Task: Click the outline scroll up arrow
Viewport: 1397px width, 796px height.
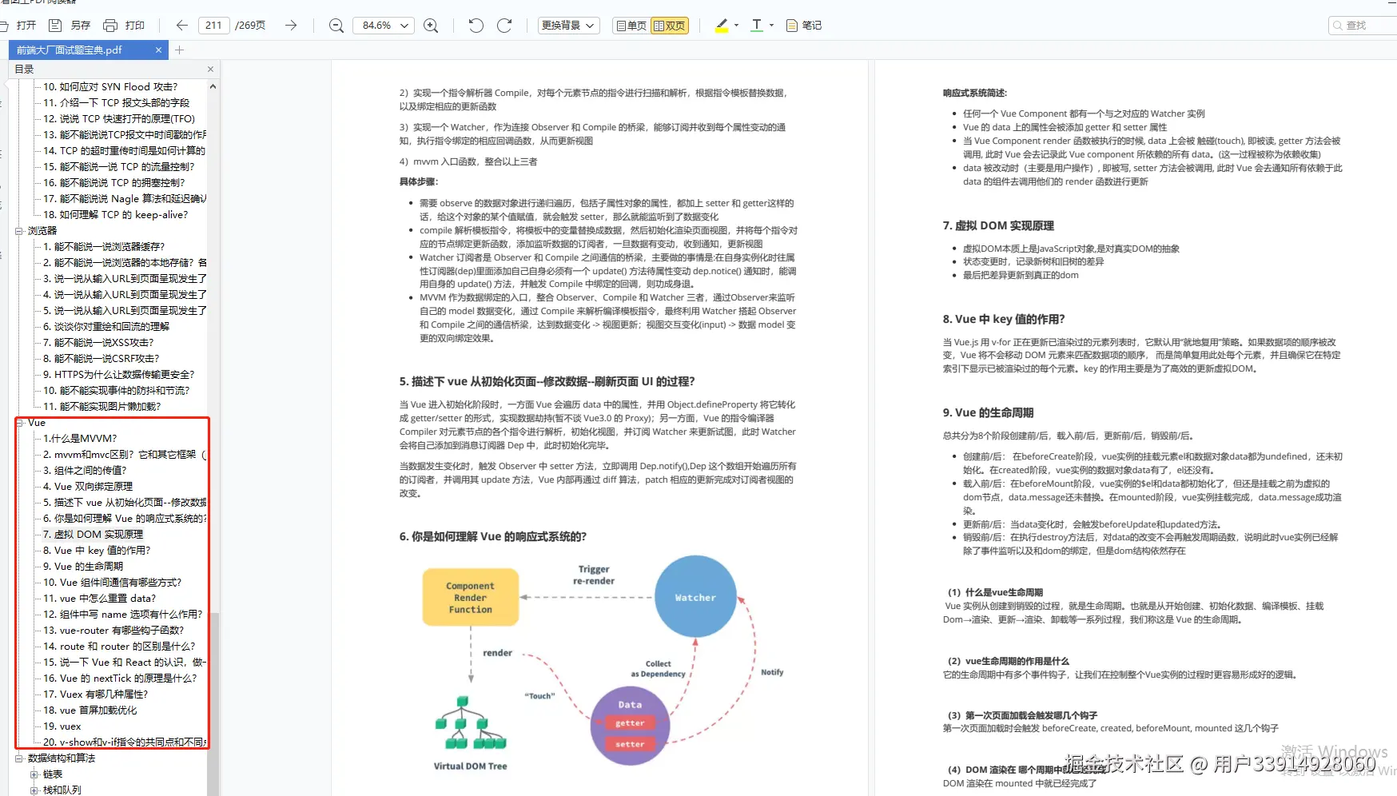Action: pyautogui.click(x=213, y=86)
